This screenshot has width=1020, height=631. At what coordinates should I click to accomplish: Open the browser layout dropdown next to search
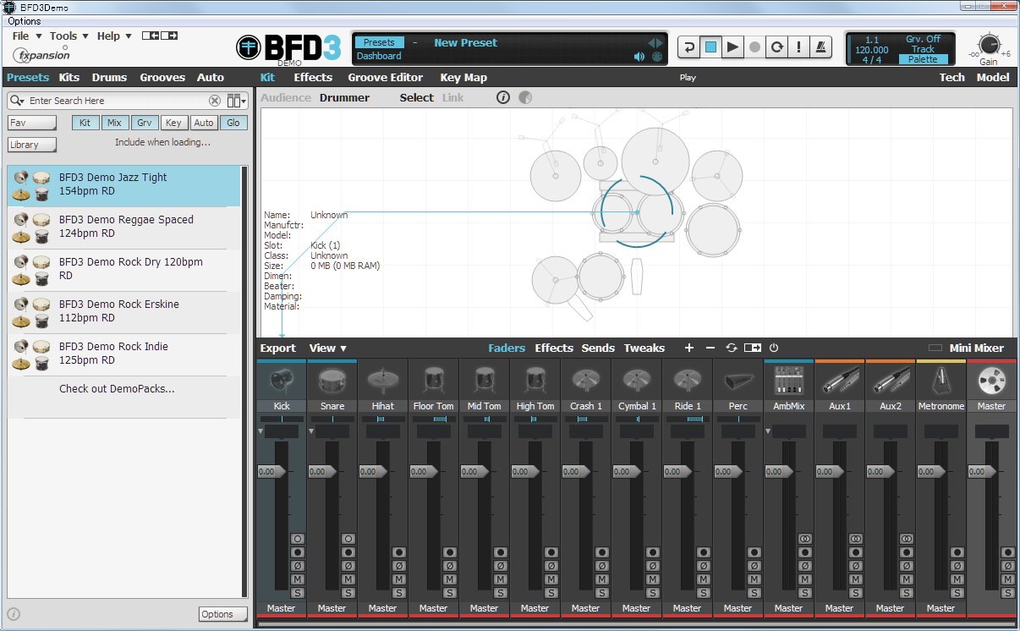click(x=237, y=101)
